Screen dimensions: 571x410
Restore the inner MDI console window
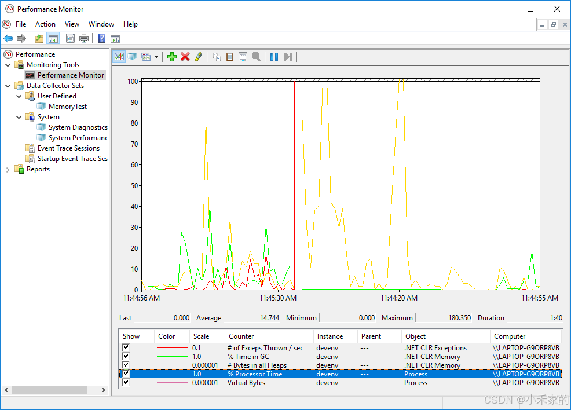[553, 24]
